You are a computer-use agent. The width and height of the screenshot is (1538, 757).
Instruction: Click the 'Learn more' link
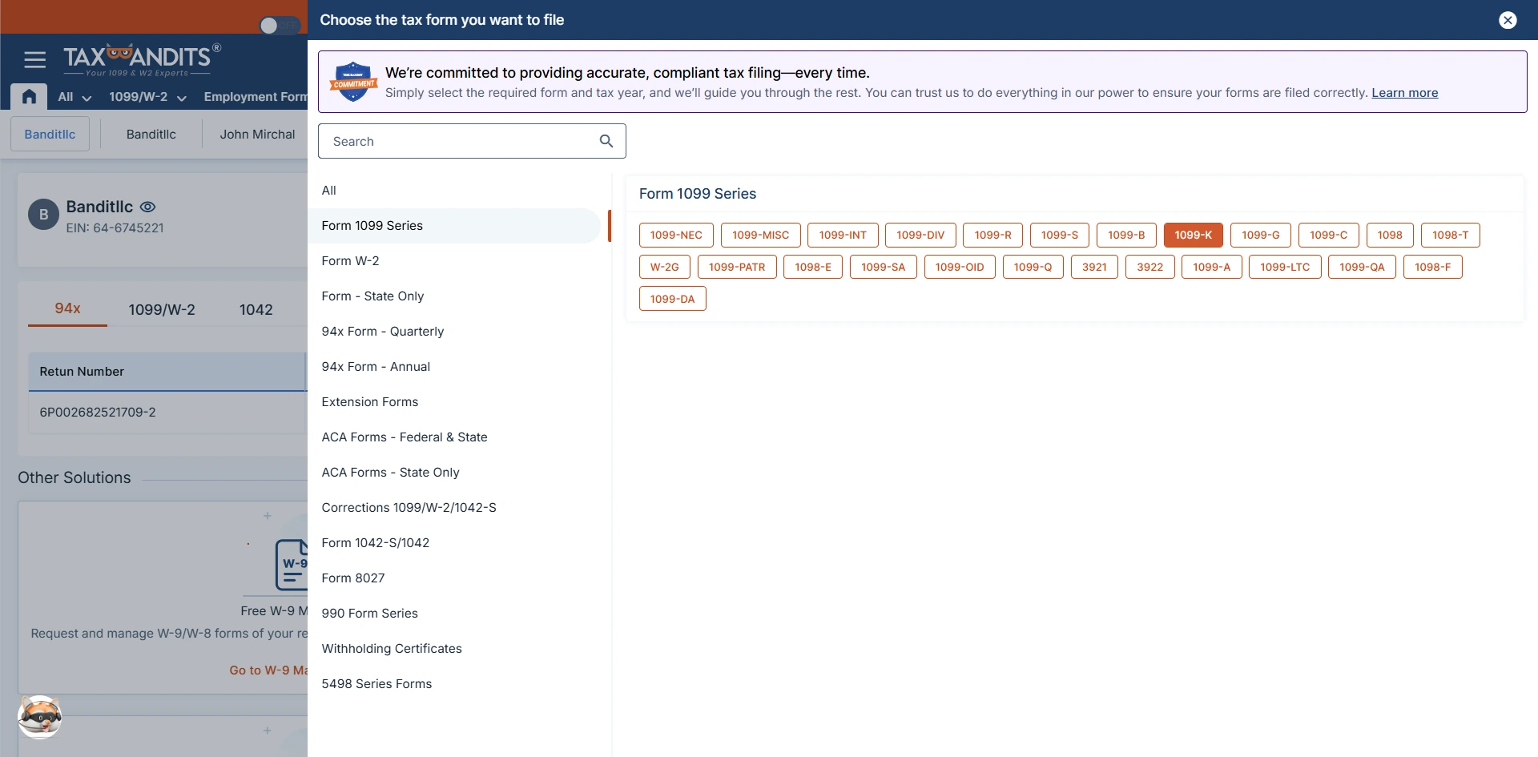point(1404,92)
